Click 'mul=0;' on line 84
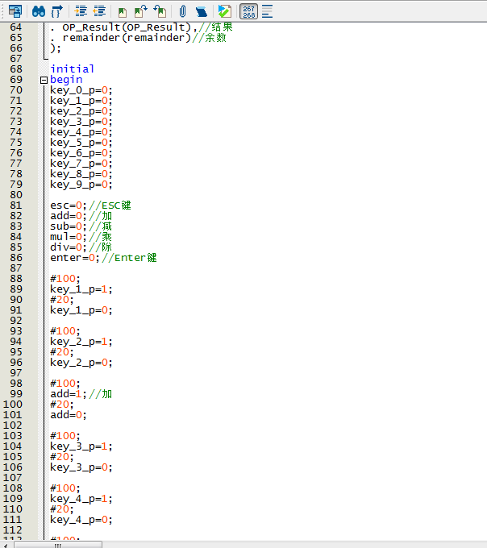The height and width of the screenshot is (548, 487). [69, 237]
